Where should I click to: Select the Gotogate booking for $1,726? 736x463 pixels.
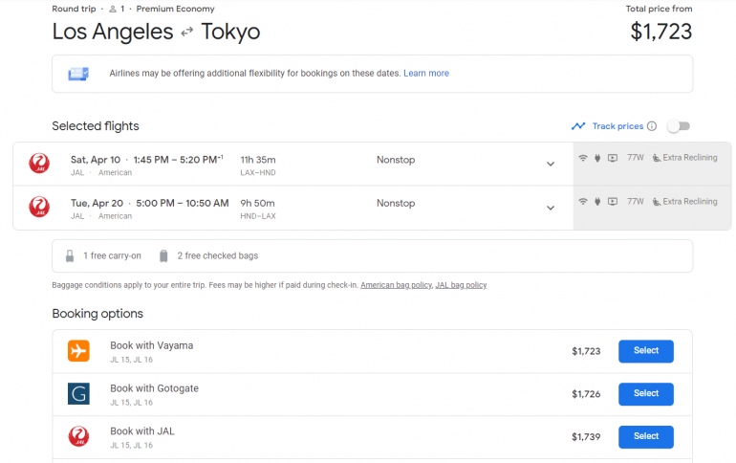point(645,394)
